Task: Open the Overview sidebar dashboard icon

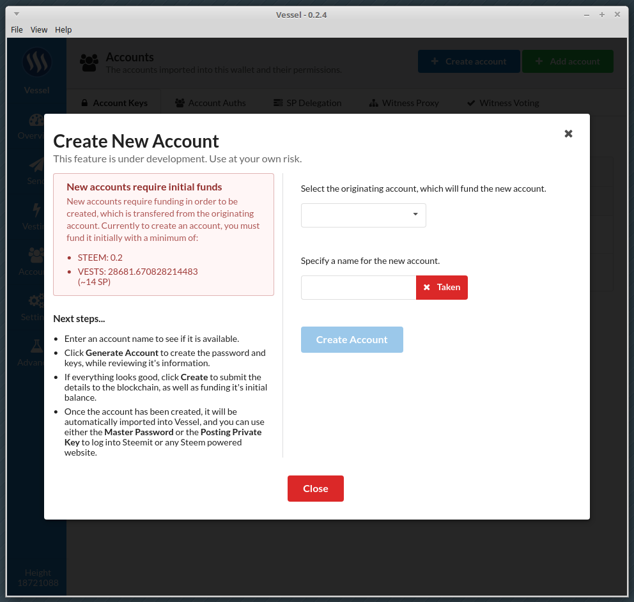Action: (36, 120)
